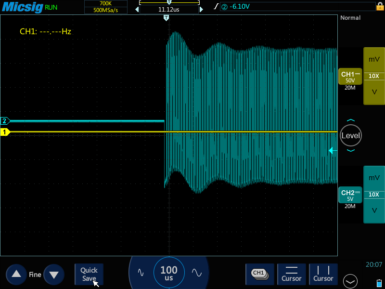The width and height of the screenshot is (385, 289).
Task: Change the CH1 10X probe ratio
Action: pos(374,76)
